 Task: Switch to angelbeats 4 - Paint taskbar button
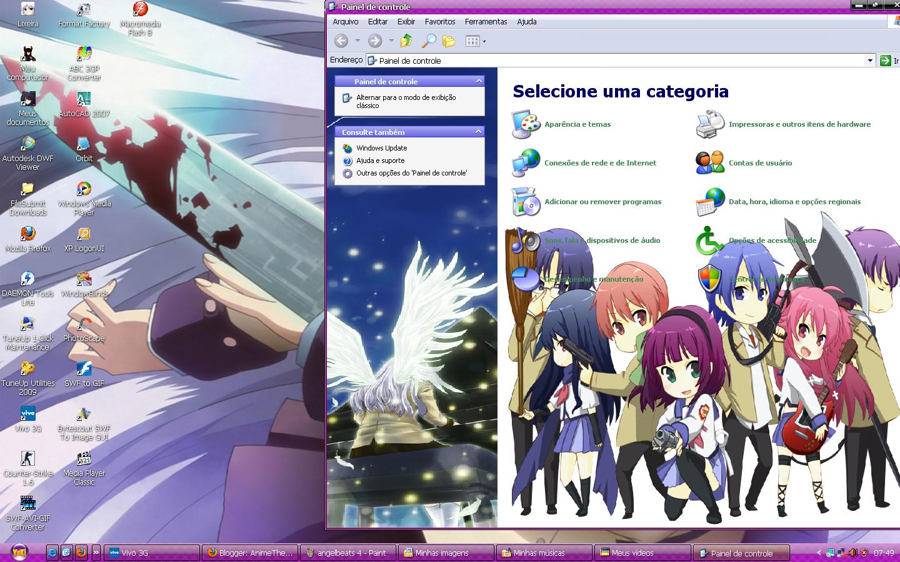347,553
